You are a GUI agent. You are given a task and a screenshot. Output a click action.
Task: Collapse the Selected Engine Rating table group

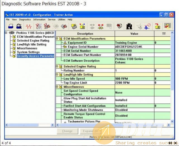pyautogui.click(x=57, y=66)
